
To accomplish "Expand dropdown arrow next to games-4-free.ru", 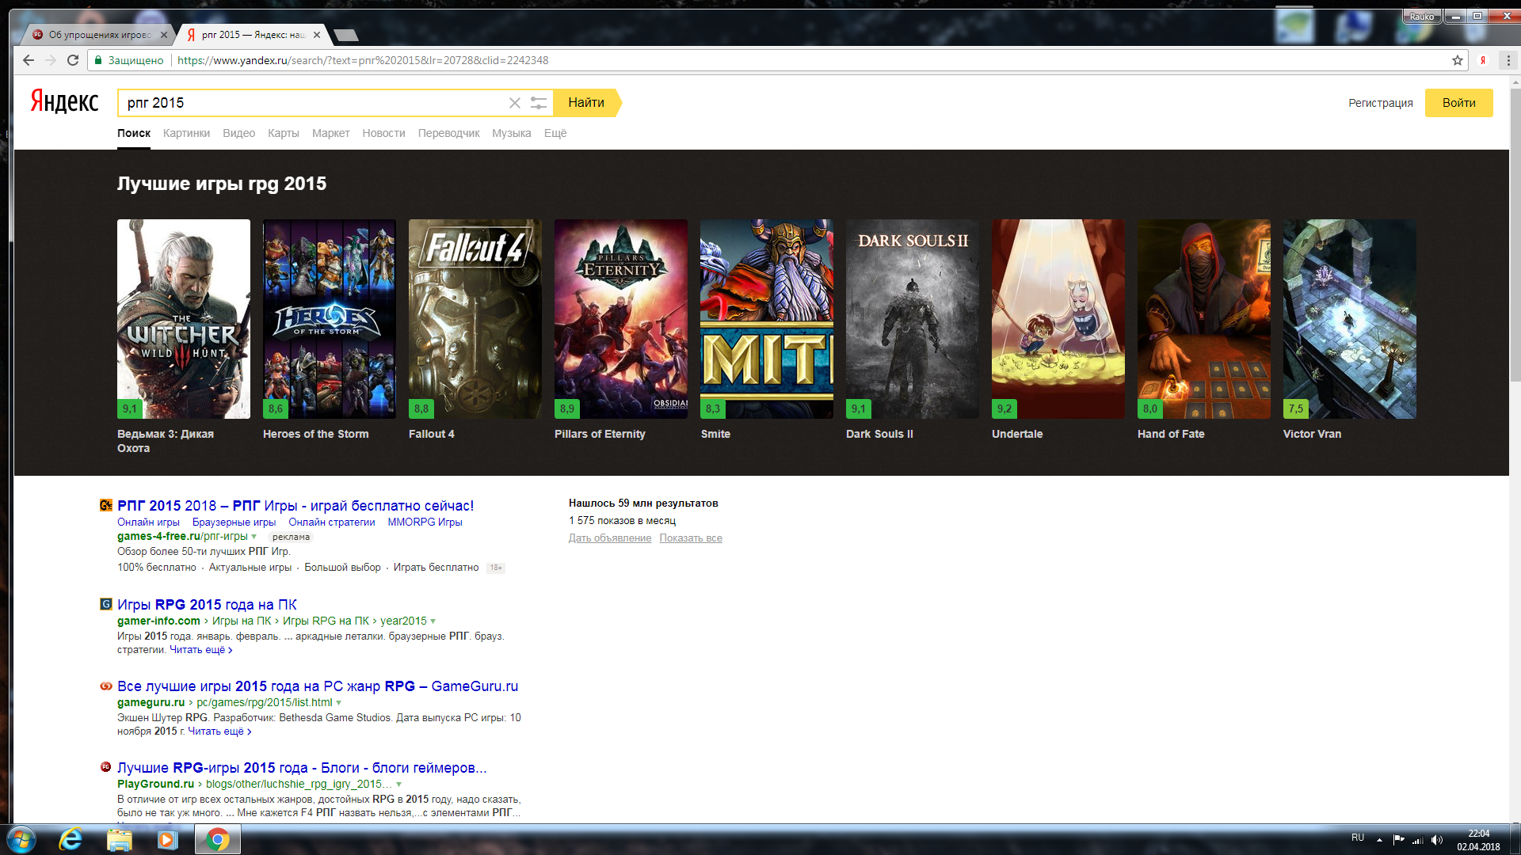I will (254, 537).
